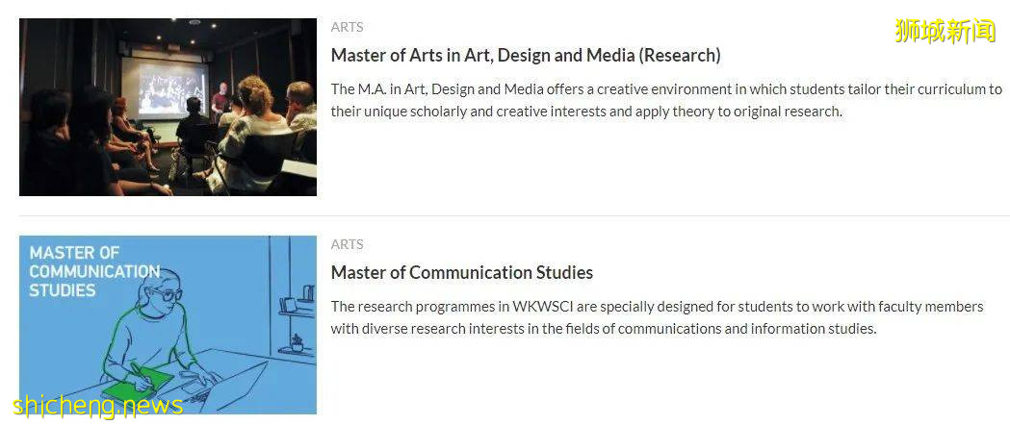Click the blue Communication Studies illustration thumbnail

pyautogui.click(x=168, y=324)
